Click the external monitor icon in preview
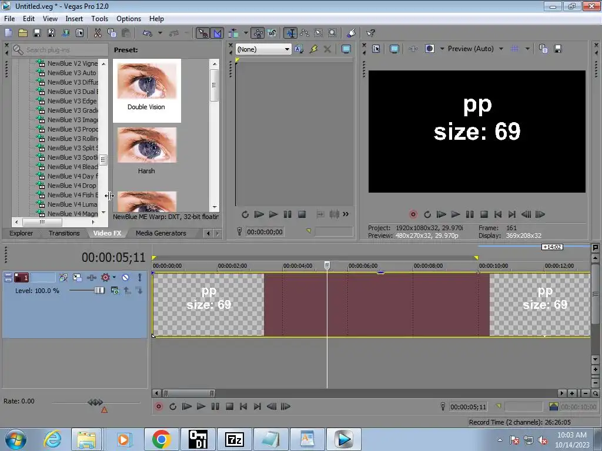Screen dimensions: 602x451 coord(394,49)
